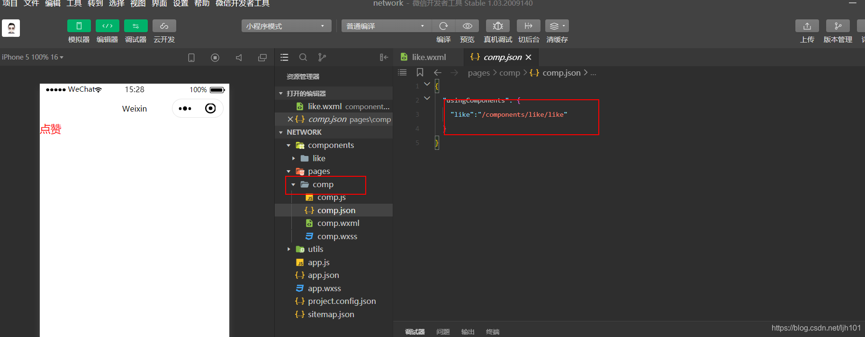Click the compile (编译) refresh icon
Viewport: 865px width, 337px height.
[443, 26]
